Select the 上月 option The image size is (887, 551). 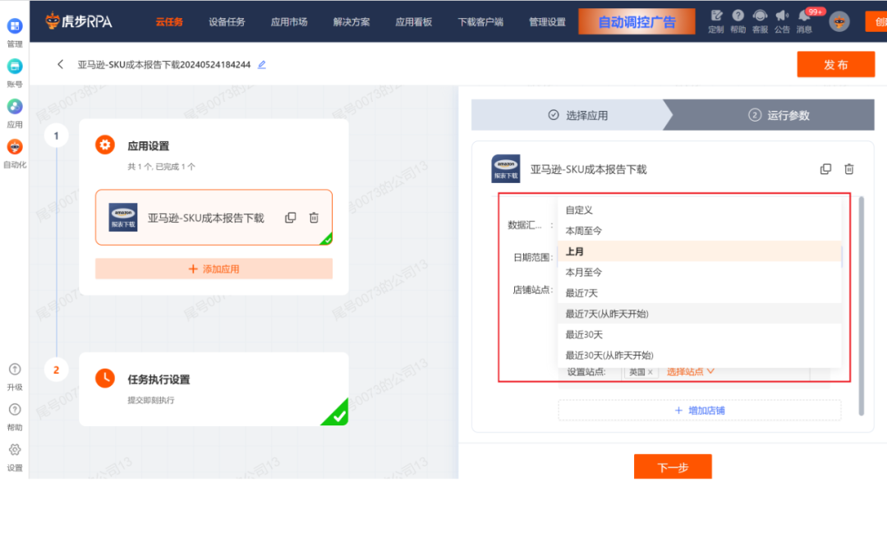point(699,251)
